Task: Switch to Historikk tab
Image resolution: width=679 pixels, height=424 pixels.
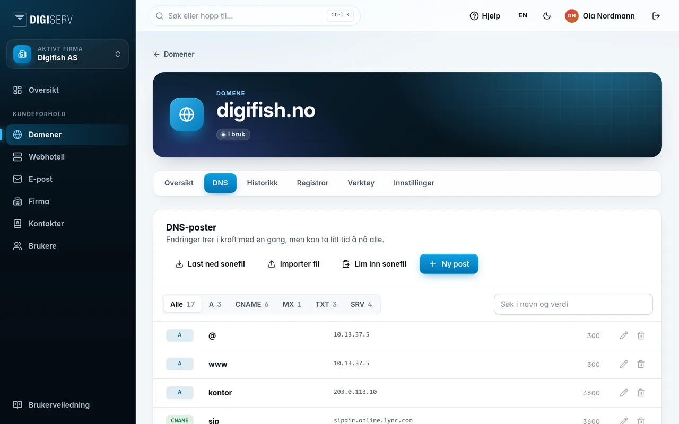Action: (x=262, y=183)
